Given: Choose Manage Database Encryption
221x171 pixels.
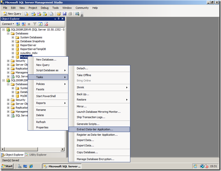Looking at the screenshot, I should (x=99, y=159).
